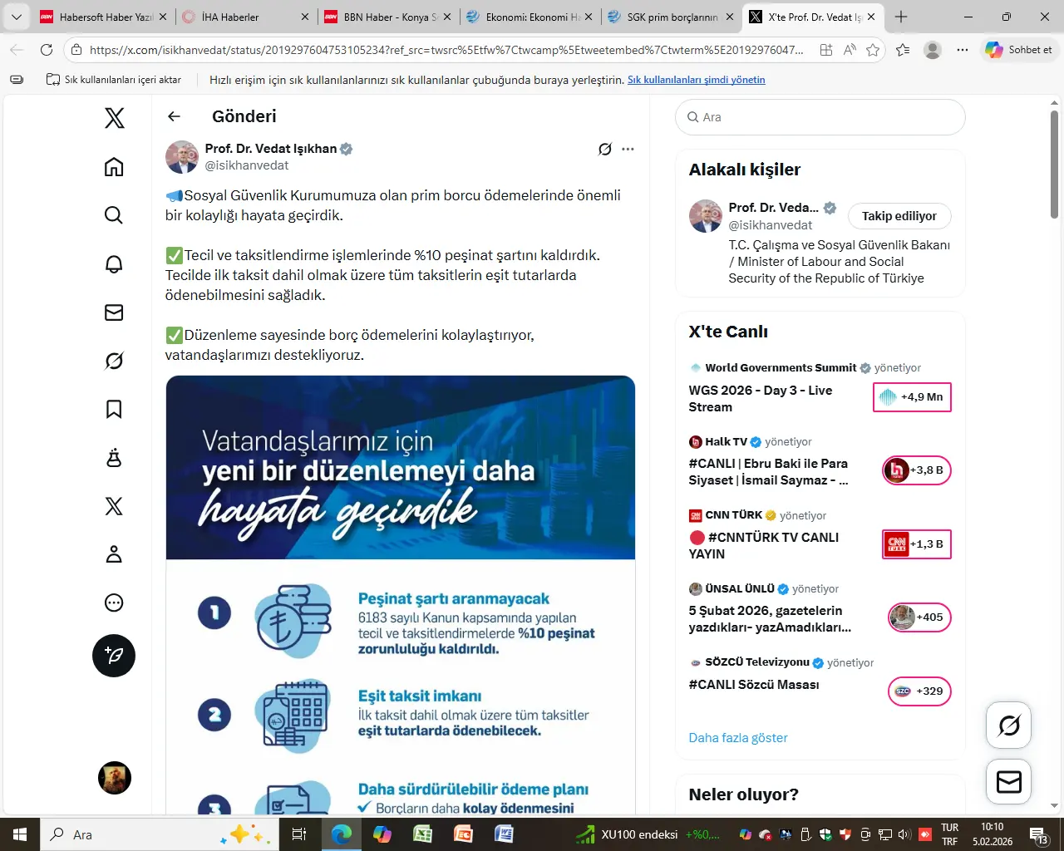Screen dimensions: 1064x851
Task: Open the sidebar More circle menu
Action: (114, 603)
